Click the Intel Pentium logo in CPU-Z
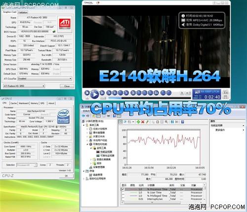Viewport: 247px width, 212px height. tap(63, 117)
